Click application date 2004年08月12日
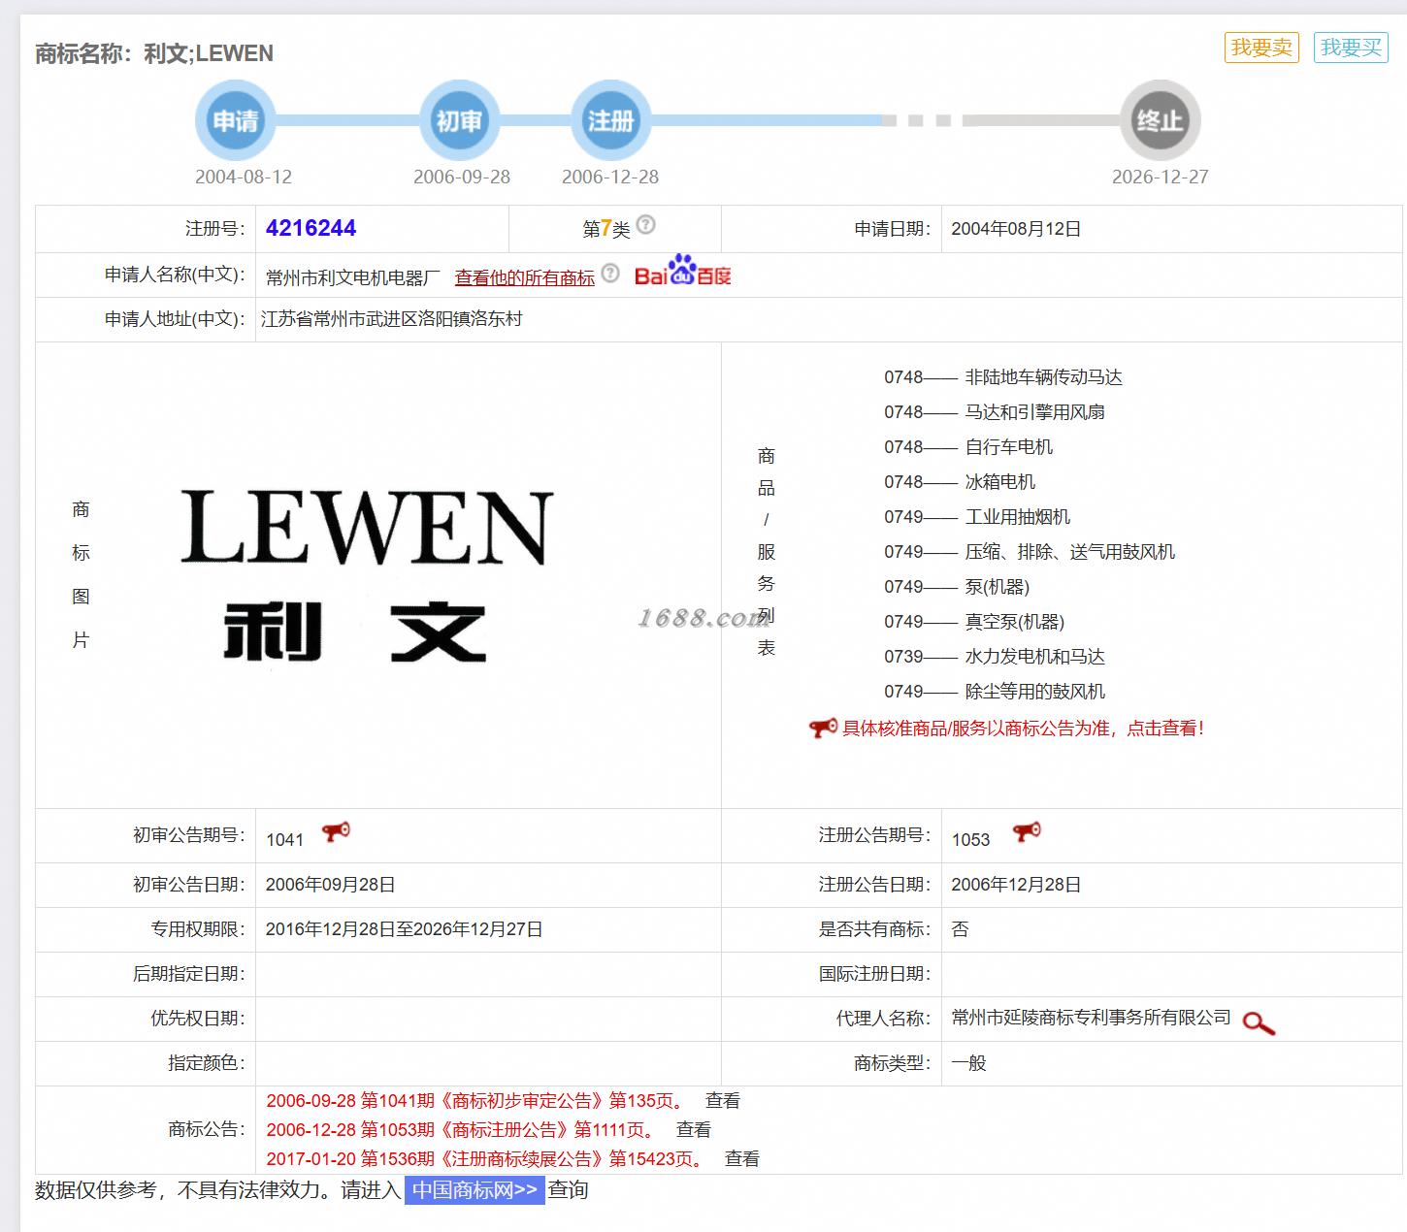This screenshot has width=1407, height=1232. tap(1016, 229)
